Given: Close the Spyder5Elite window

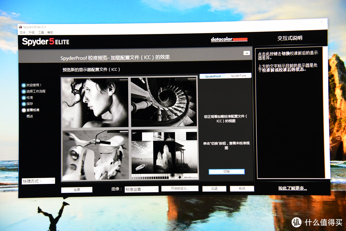Looking at the screenshot, I should [x=322, y=21].
